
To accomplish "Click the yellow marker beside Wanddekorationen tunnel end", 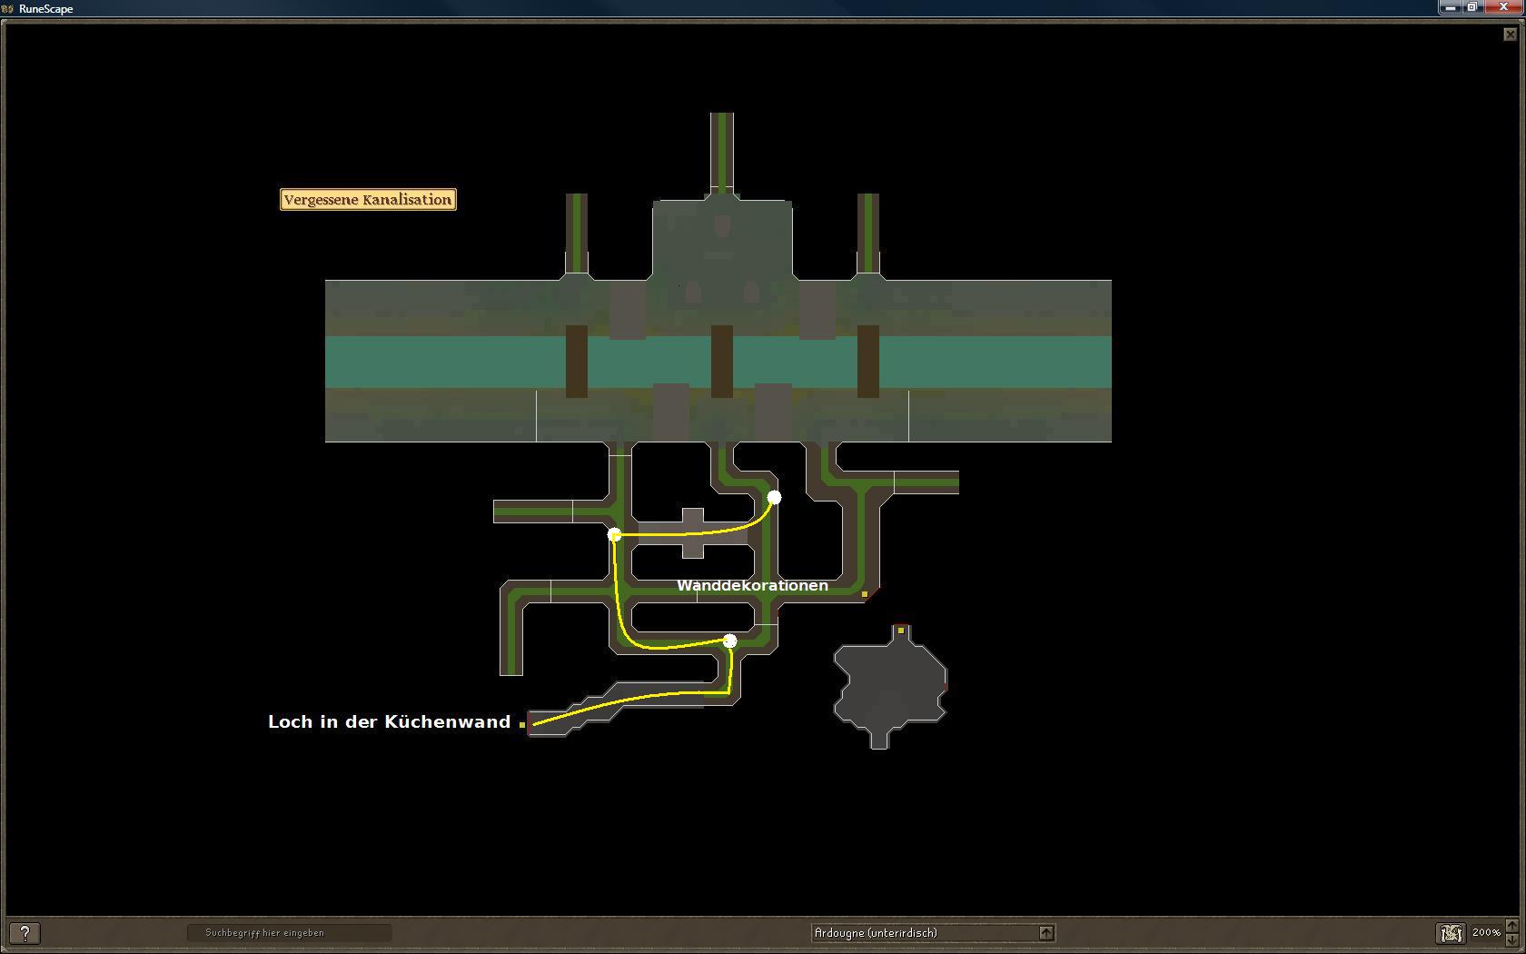I will point(865,594).
